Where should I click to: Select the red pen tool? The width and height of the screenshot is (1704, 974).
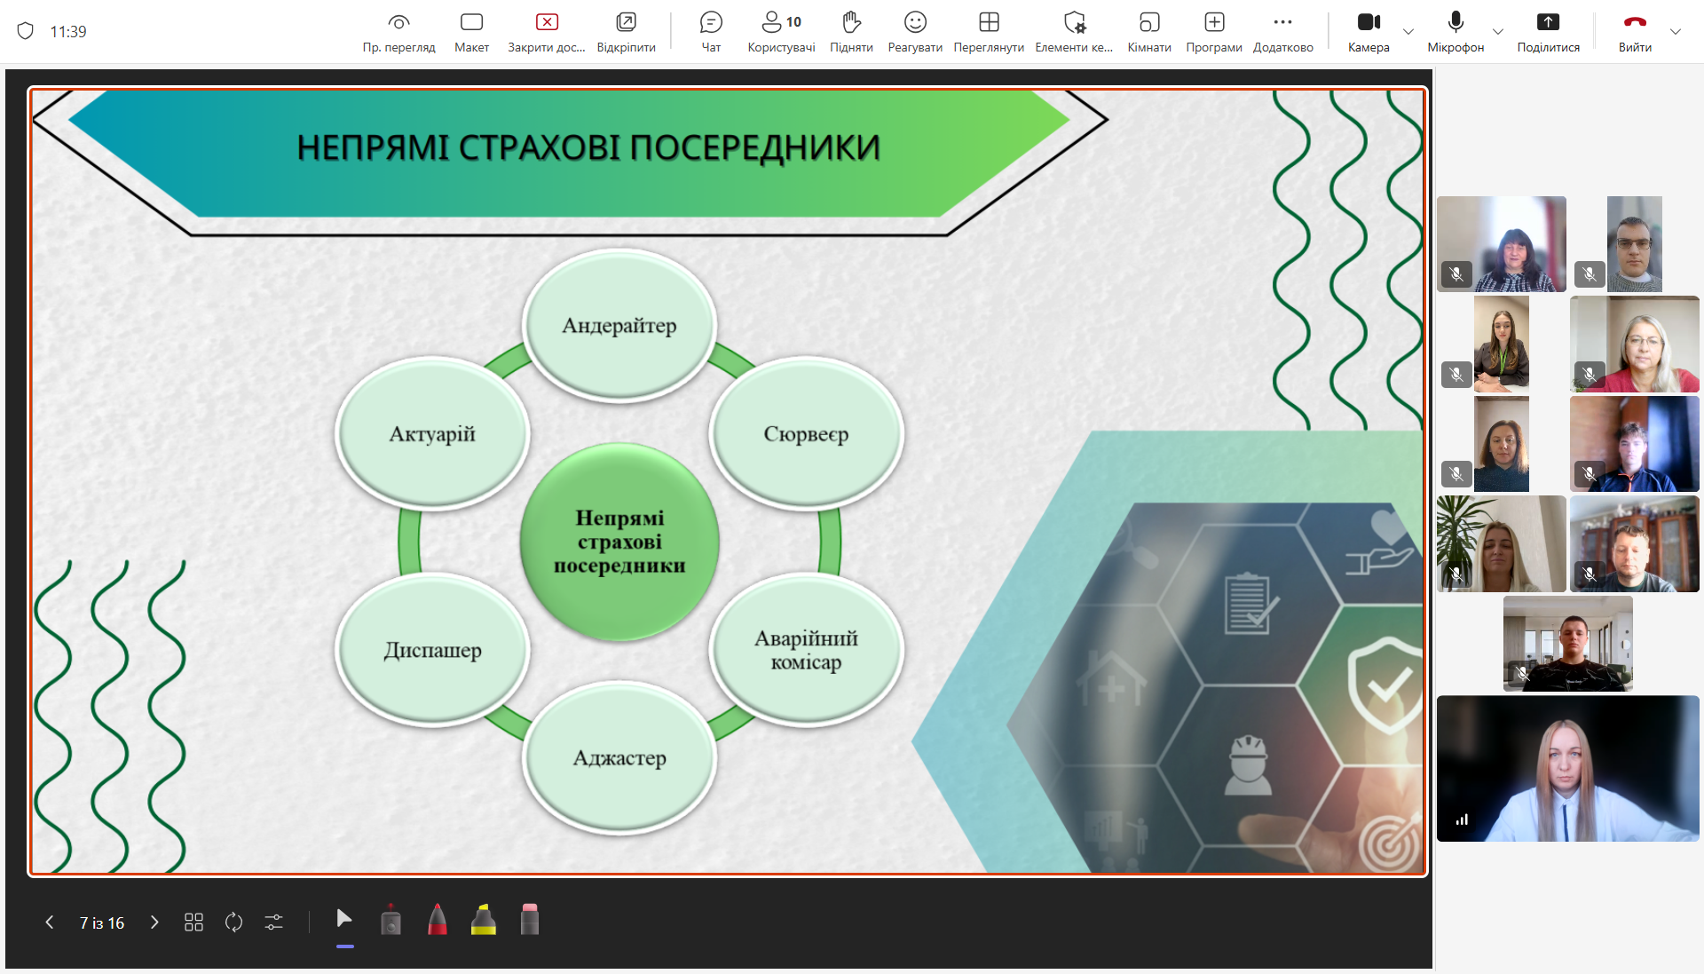438,921
